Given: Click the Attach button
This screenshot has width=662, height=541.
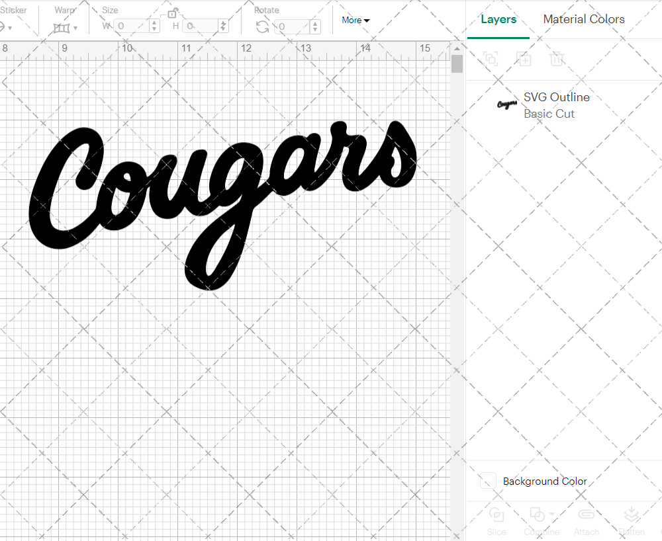Looking at the screenshot, I should pyautogui.click(x=586, y=522).
